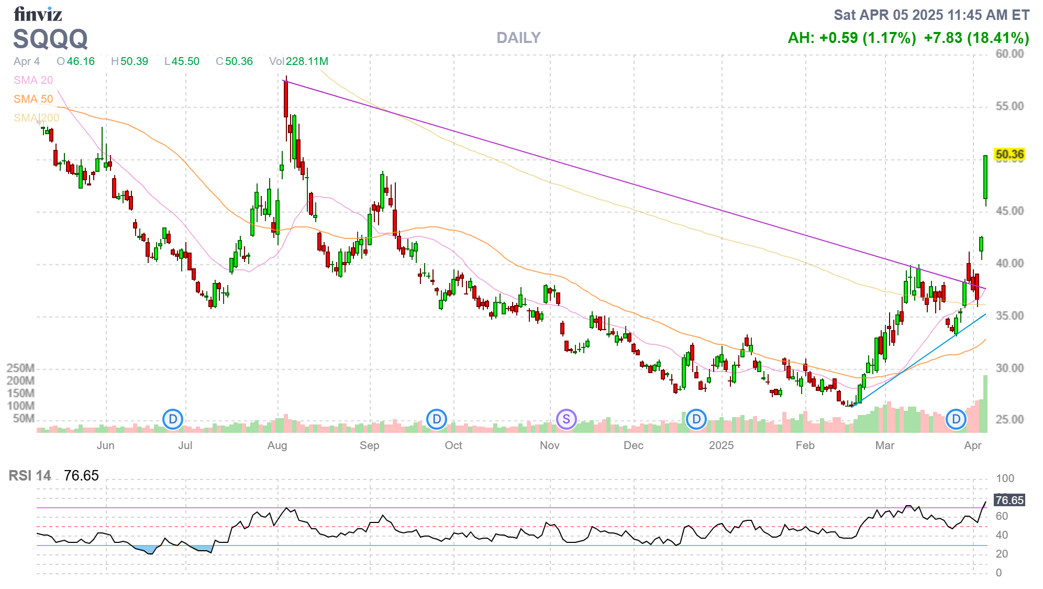The height and width of the screenshot is (589, 1043).
Task: Click the dark 76.65 RSI badge
Action: point(1009,500)
